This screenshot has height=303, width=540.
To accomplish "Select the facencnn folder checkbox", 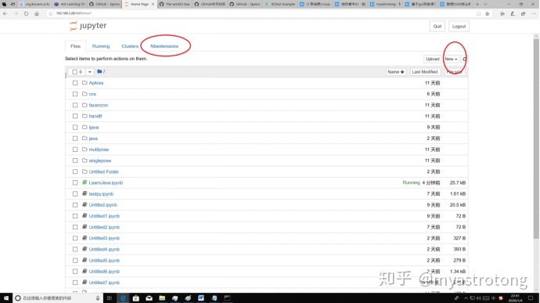I will coord(75,105).
